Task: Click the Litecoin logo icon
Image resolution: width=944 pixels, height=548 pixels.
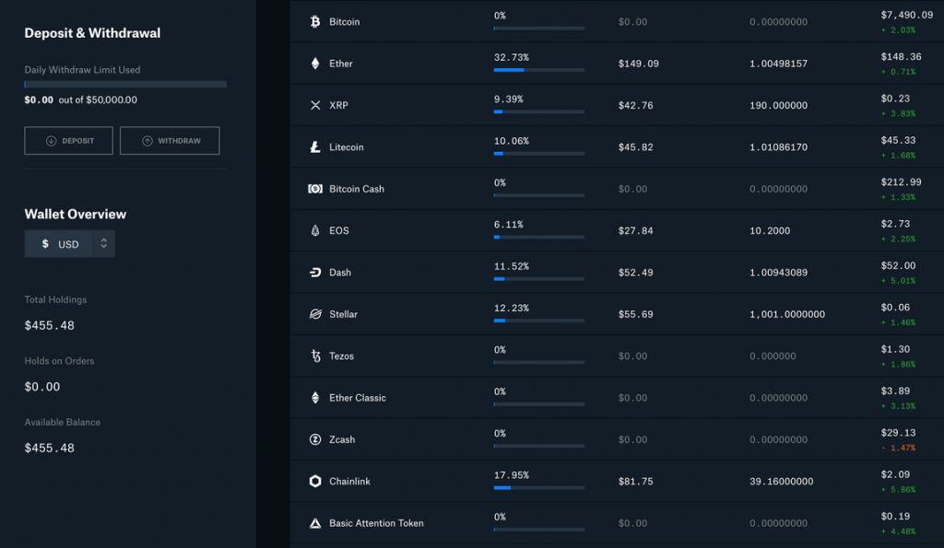Action: 315,146
